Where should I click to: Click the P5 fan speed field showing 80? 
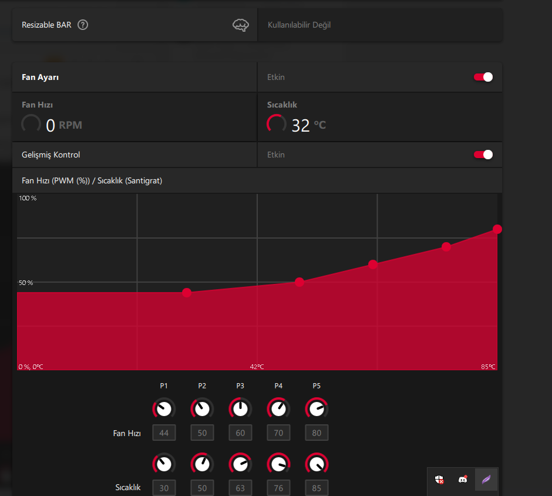(317, 433)
